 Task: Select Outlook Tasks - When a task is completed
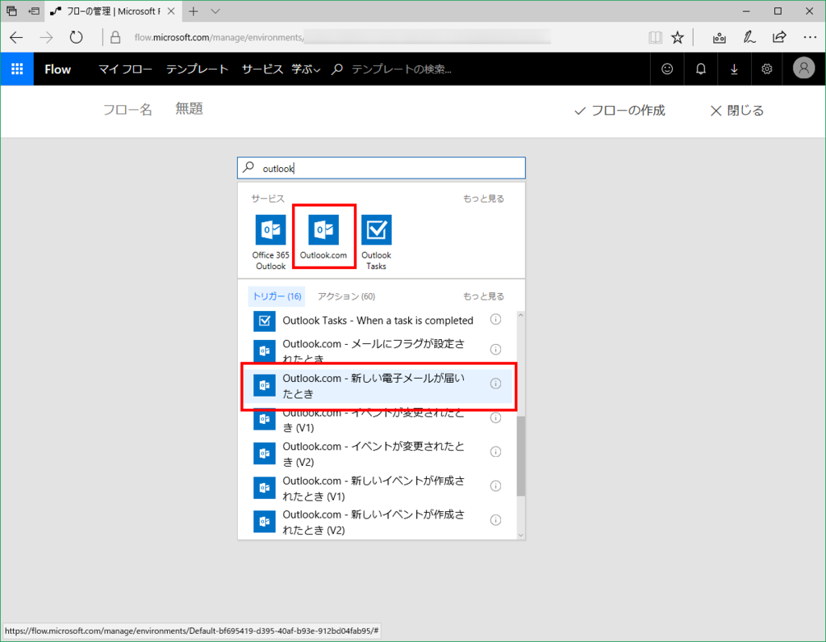[x=378, y=321]
